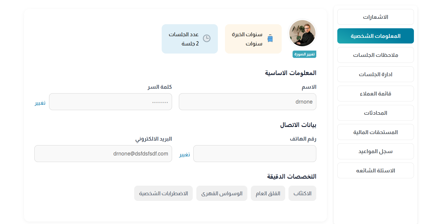The height and width of the screenshot is (224, 424).
Task: View المستحقات المالية page
Action: (x=375, y=132)
